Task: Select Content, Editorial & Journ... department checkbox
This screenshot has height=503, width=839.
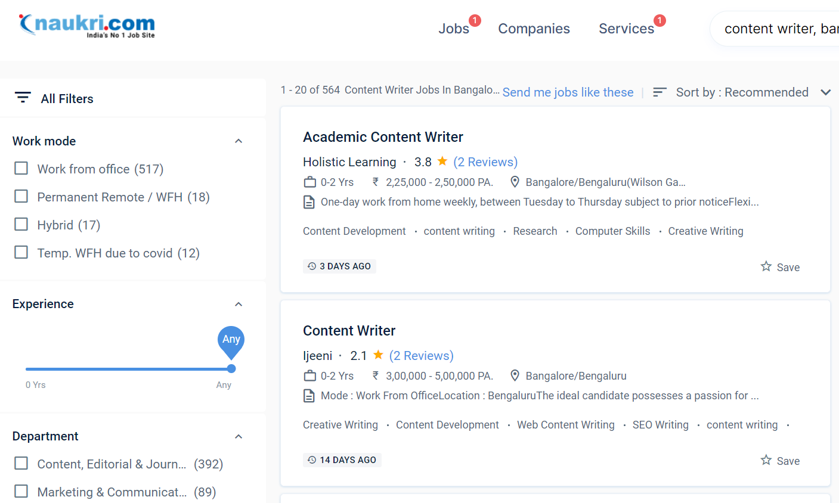Action: (21, 464)
